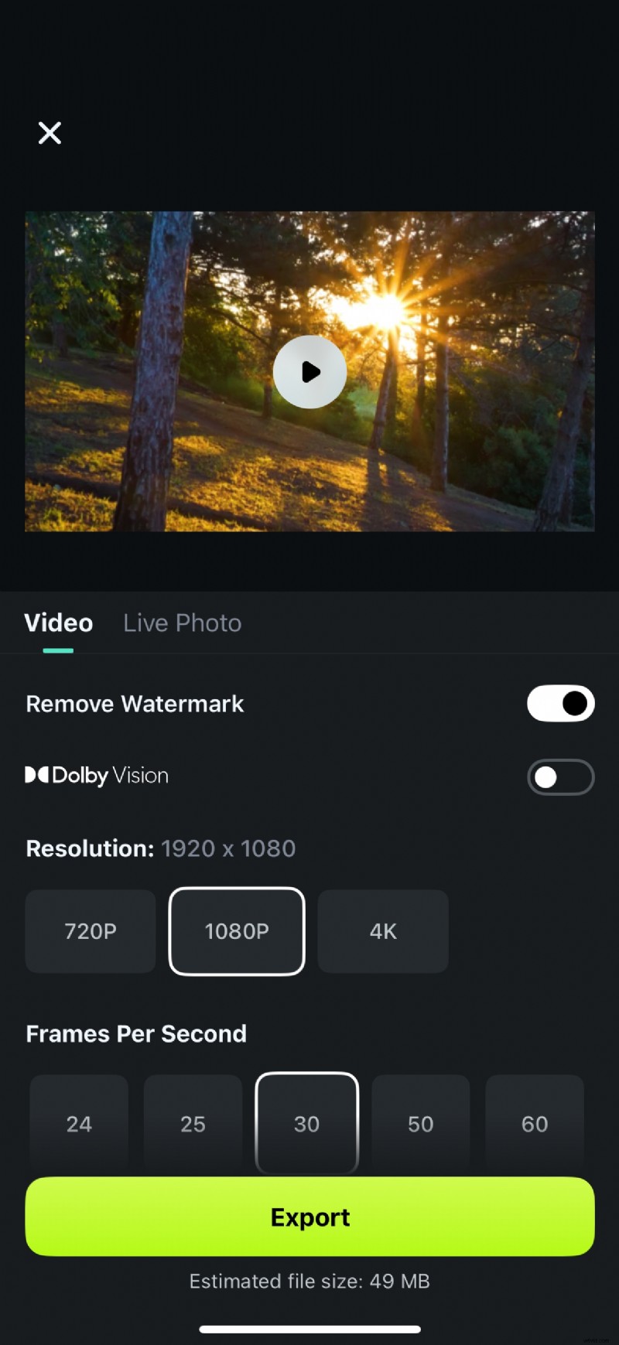
Task: Disable the Remove Watermark option
Action: [560, 704]
